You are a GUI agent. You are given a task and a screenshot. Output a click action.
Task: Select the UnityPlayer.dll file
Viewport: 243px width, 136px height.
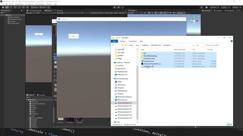click(178, 66)
